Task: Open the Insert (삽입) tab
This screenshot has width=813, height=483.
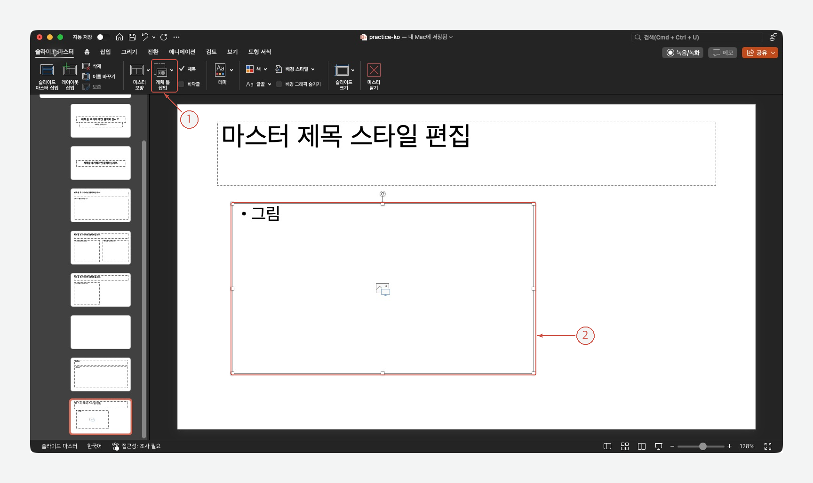Action: pyautogui.click(x=105, y=52)
